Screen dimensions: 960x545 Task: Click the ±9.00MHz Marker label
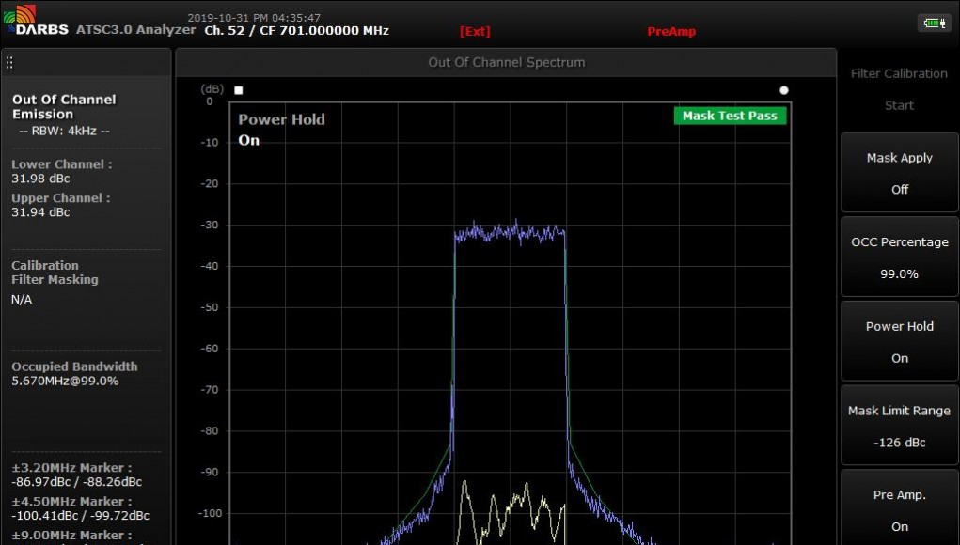(x=71, y=536)
